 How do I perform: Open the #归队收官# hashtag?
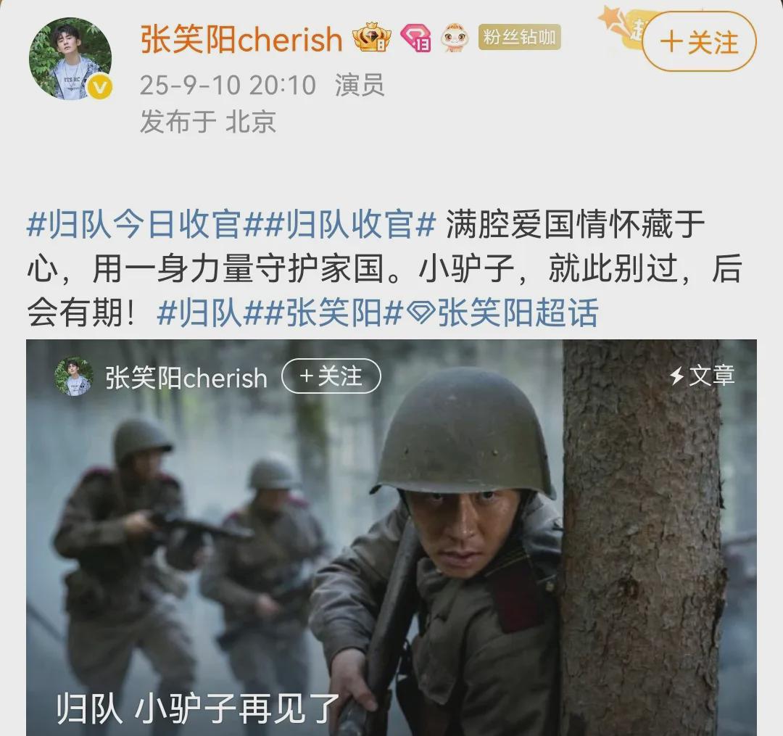(339, 224)
